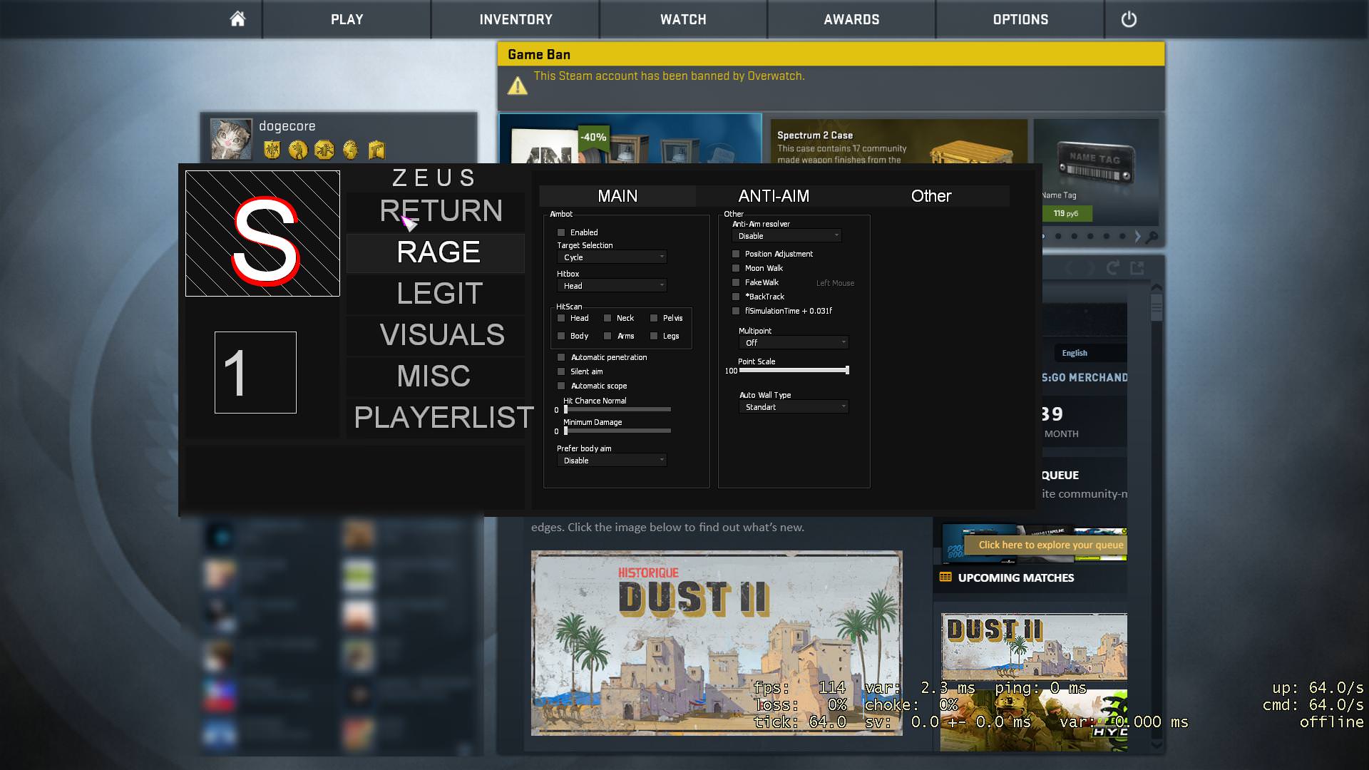Go to the home screen icon
The image size is (1369, 770).
click(x=237, y=19)
